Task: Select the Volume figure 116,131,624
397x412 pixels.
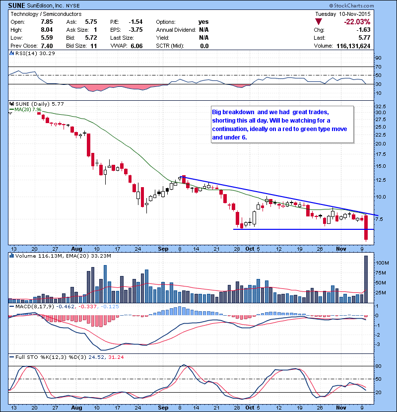Action: pos(353,46)
